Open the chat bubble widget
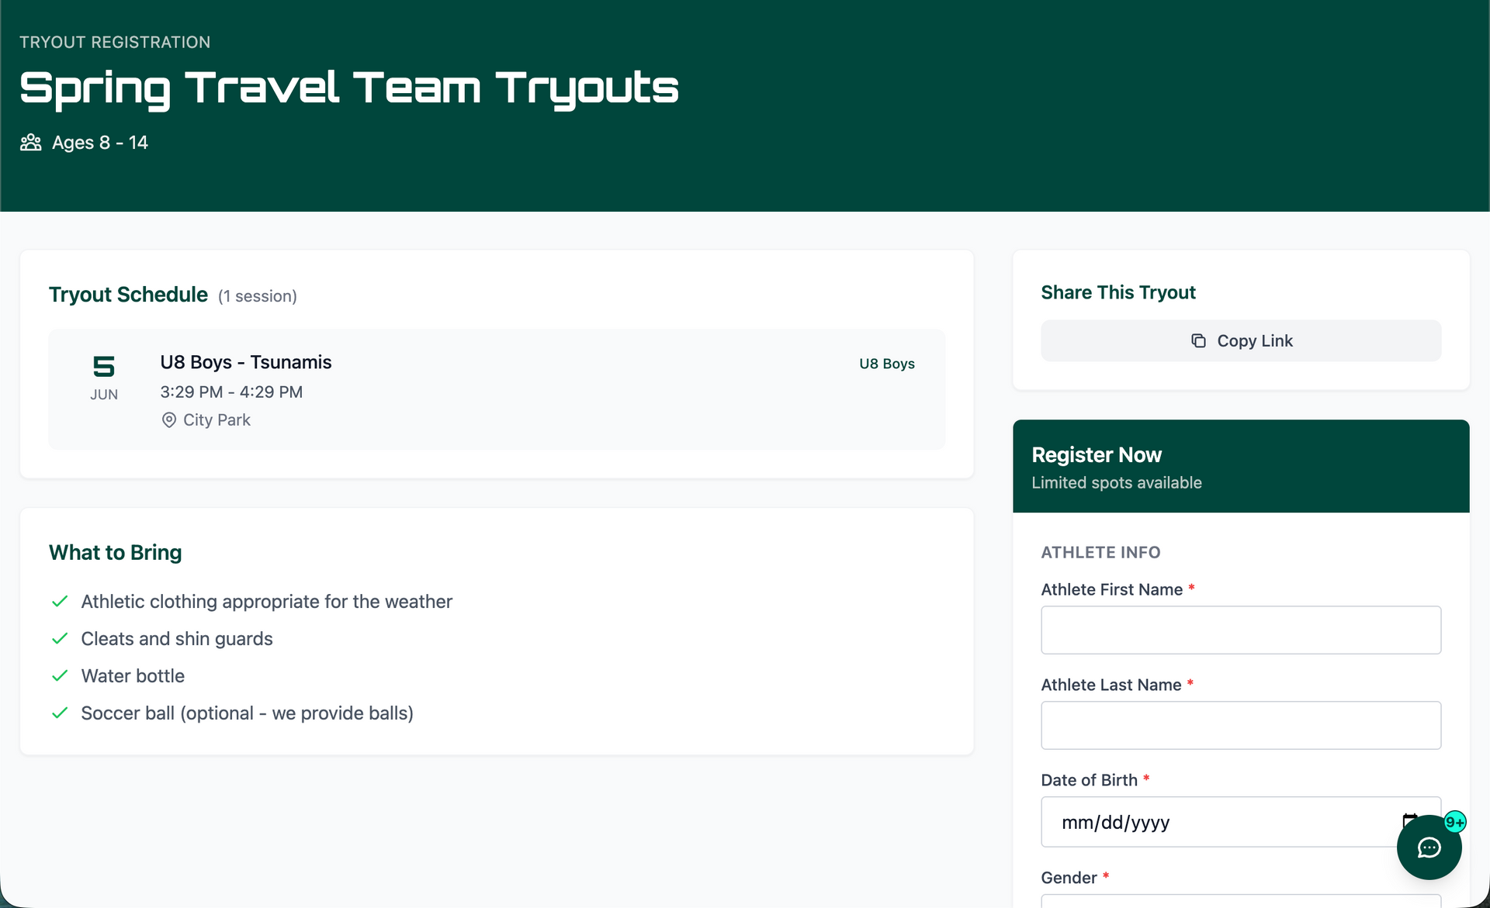Image resolution: width=1490 pixels, height=908 pixels. tap(1429, 848)
